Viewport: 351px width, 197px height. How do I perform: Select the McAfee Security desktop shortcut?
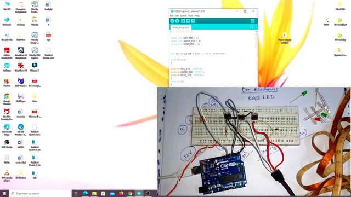coord(7,114)
